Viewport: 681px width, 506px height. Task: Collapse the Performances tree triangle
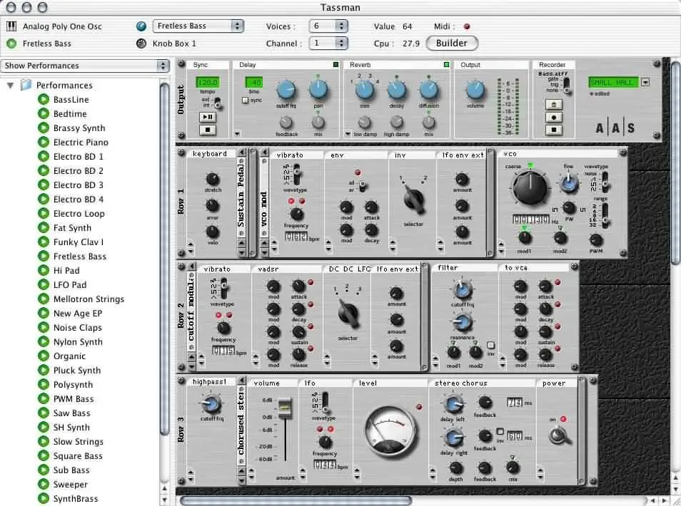(11, 85)
